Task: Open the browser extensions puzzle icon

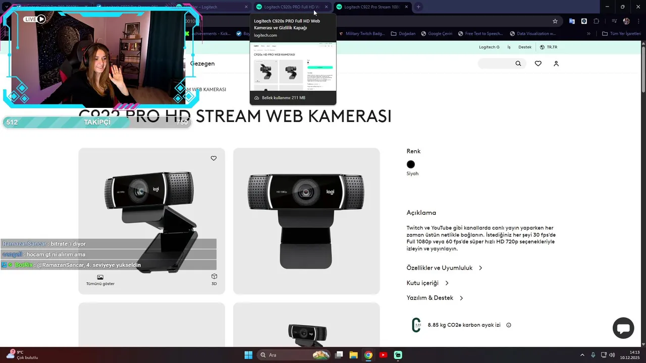Action: coord(597,21)
